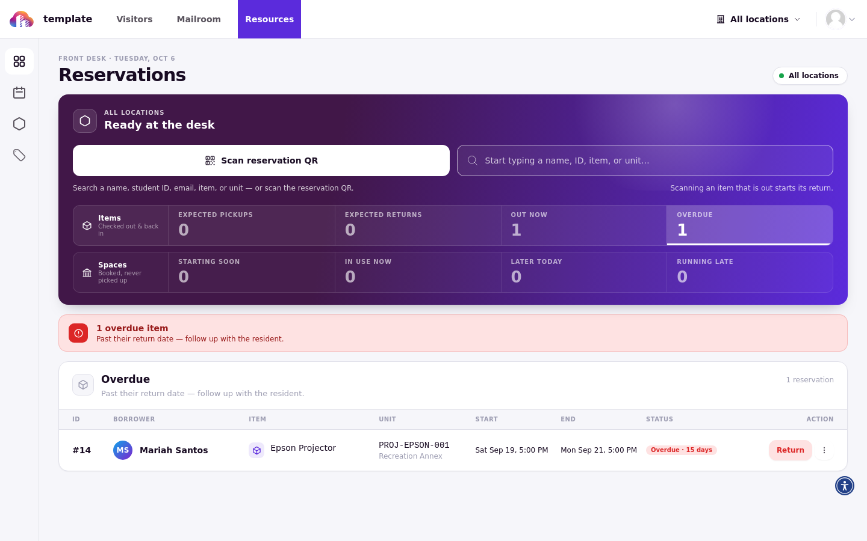Open the All locations dropdown in header
This screenshot has height=541, width=867.
(759, 19)
